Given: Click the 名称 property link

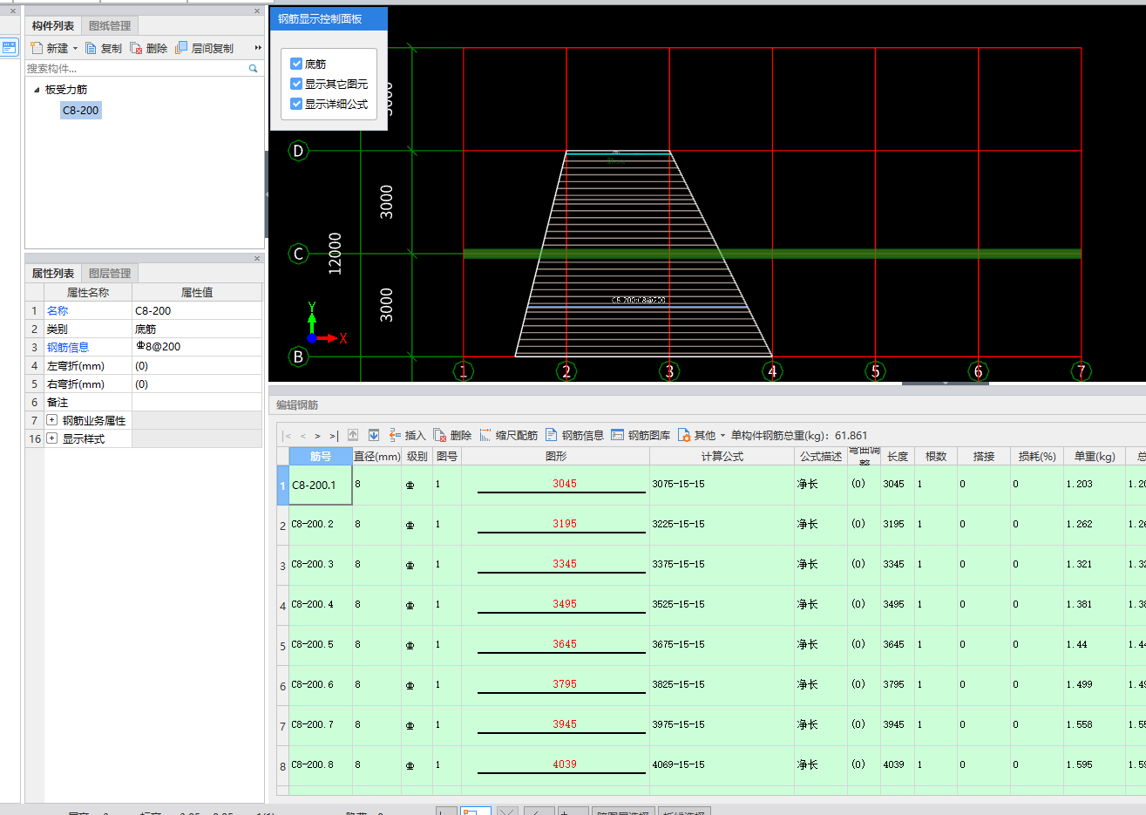Looking at the screenshot, I should (x=58, y=311).
